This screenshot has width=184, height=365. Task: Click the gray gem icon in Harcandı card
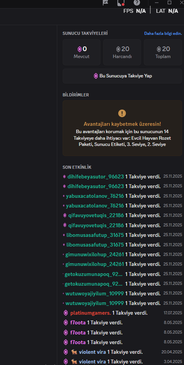point(118,49)
